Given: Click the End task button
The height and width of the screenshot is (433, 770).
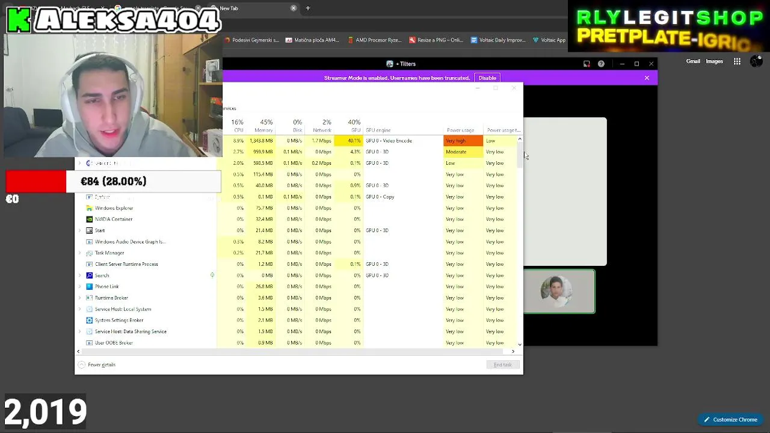Looking at the screenshot, I should point(503,364).
